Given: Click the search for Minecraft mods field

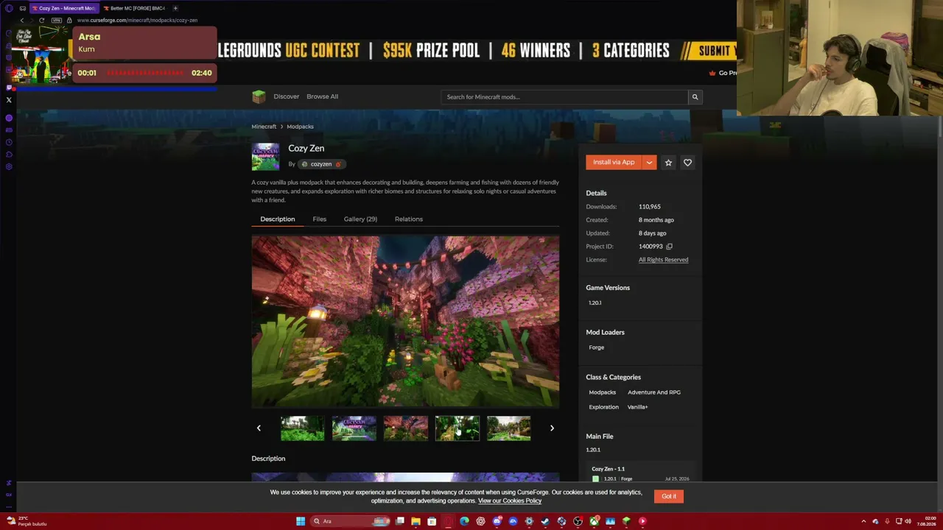Looking at the screenshot, I should pos(564,97).
